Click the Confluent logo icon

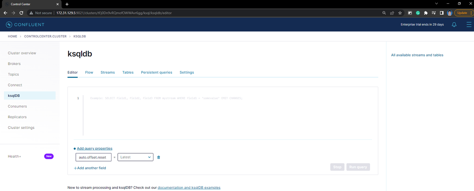click(9, 25)
